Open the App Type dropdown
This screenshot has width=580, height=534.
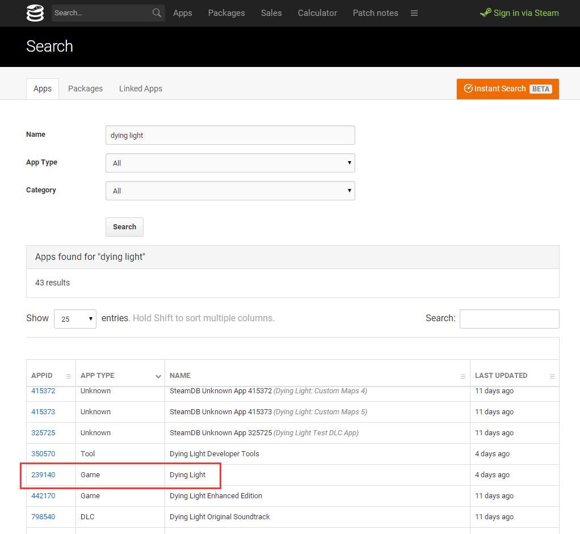pyautogui.click(x=230, y=163)
